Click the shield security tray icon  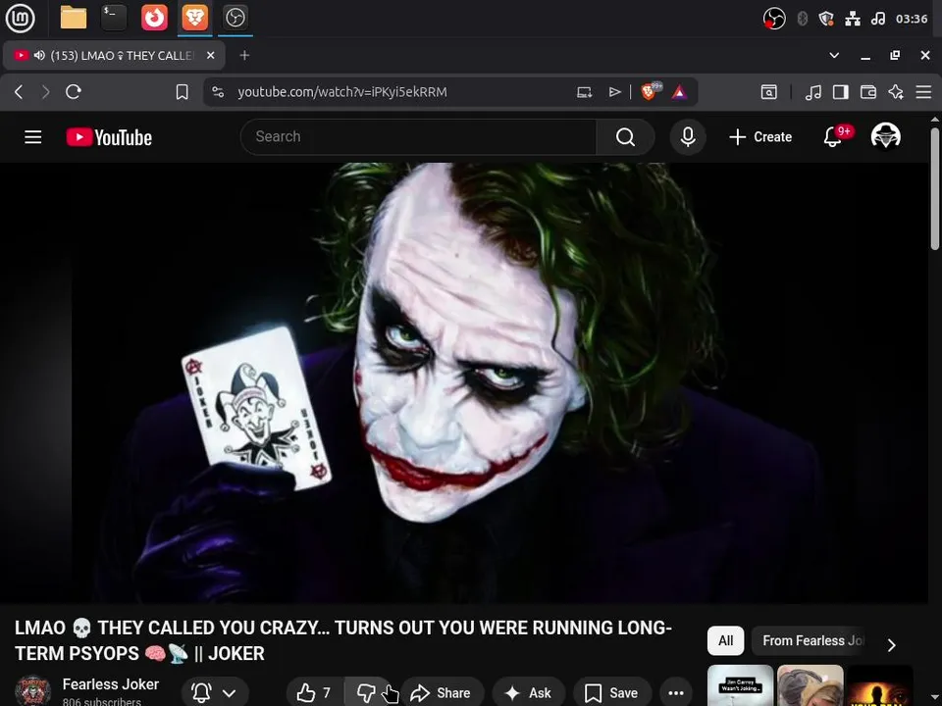click(x=826, y=19)
